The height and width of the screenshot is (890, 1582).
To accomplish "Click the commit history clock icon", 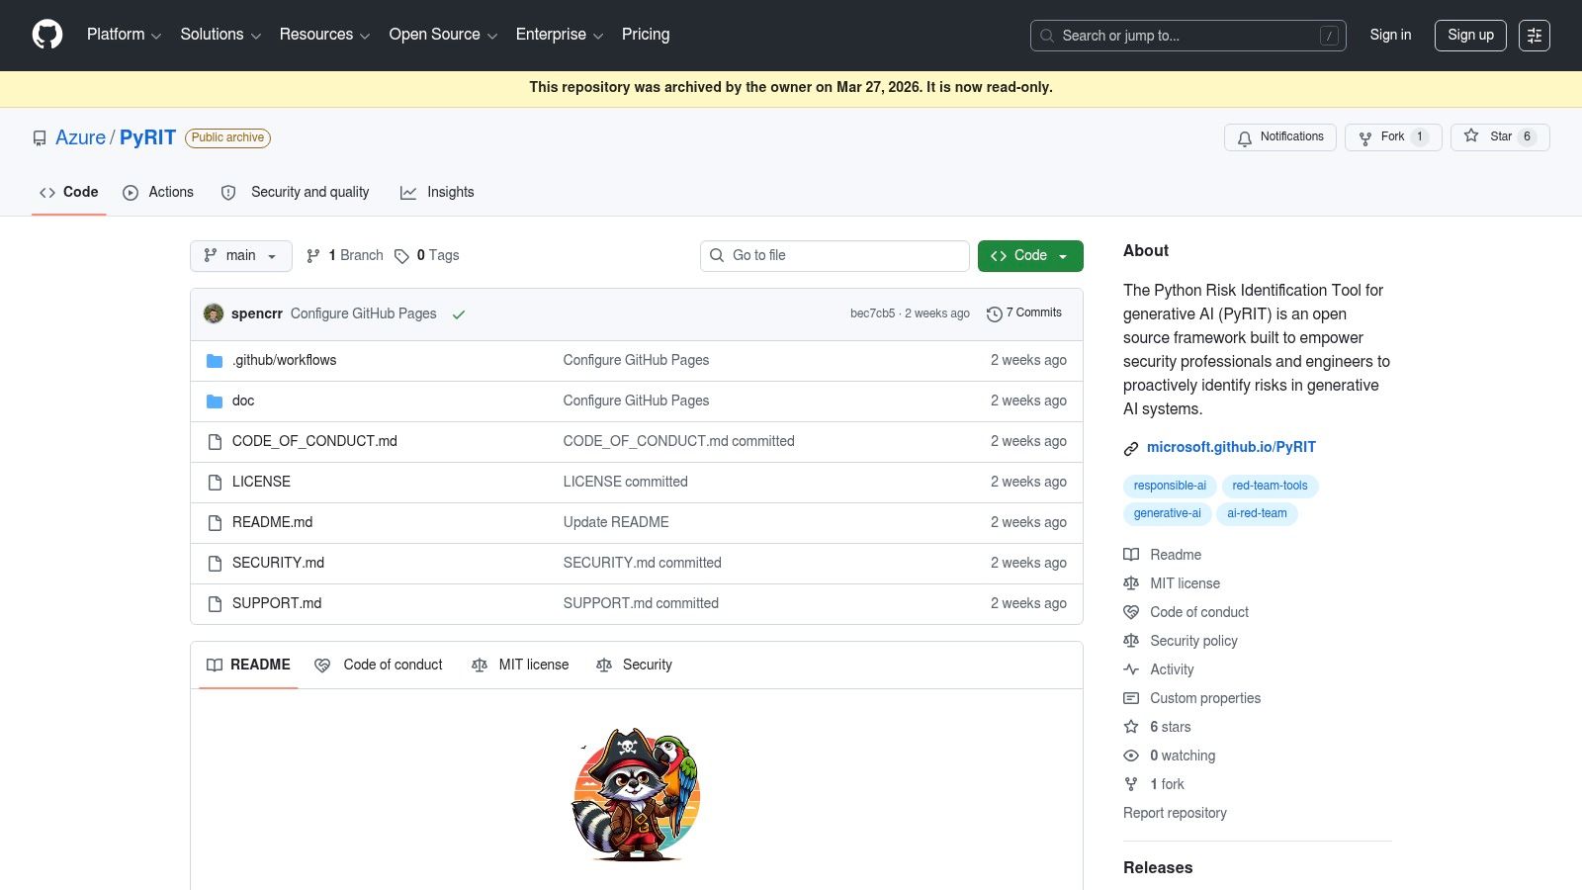I will tap(995, 313).
